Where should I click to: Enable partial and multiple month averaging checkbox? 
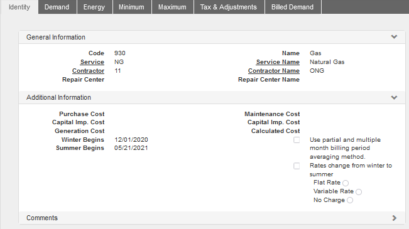[297, 140]
